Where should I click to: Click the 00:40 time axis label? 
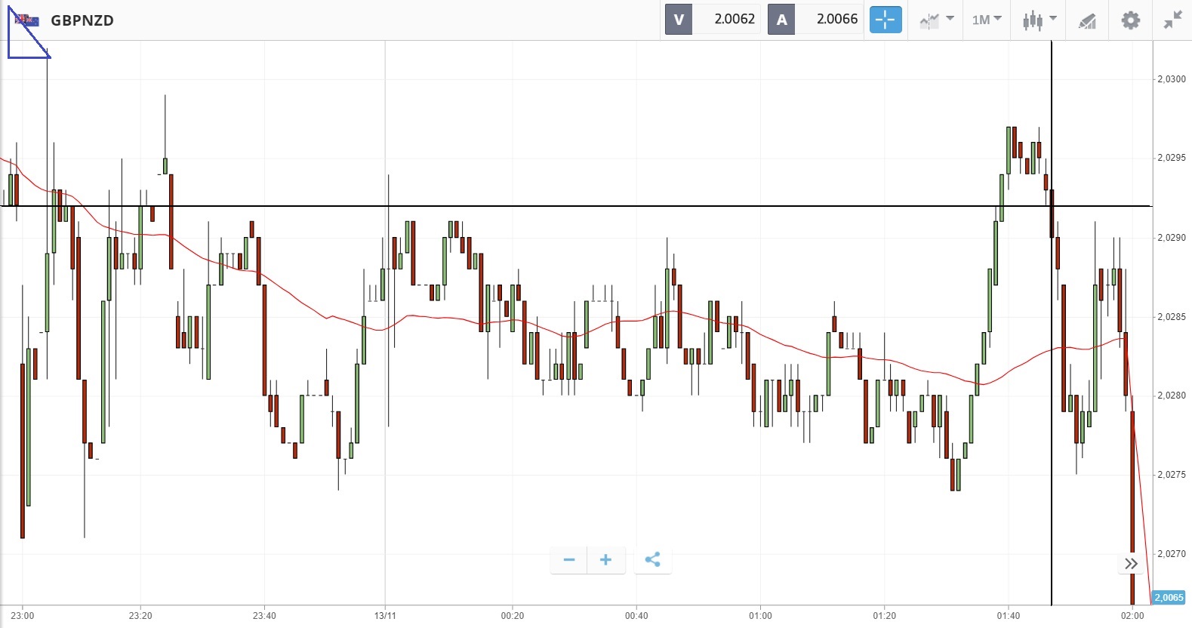point(636,616)
